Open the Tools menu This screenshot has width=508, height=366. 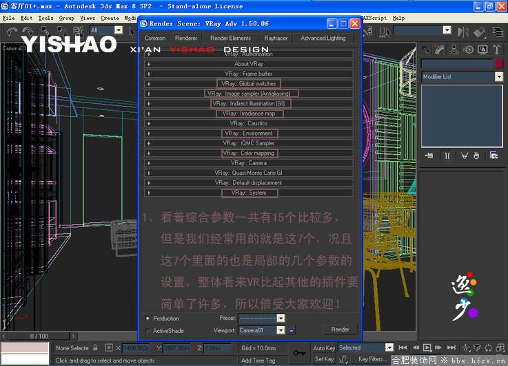click(45, 18)
